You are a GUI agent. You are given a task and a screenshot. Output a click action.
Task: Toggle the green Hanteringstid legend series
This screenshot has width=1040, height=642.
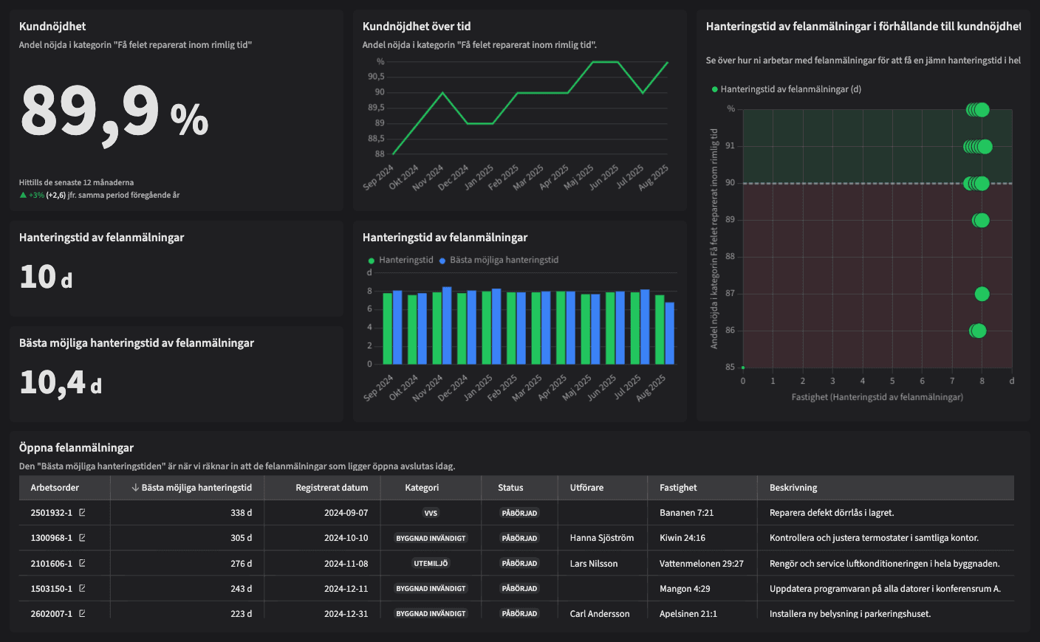pyautogui.click(x=401, y=260)
